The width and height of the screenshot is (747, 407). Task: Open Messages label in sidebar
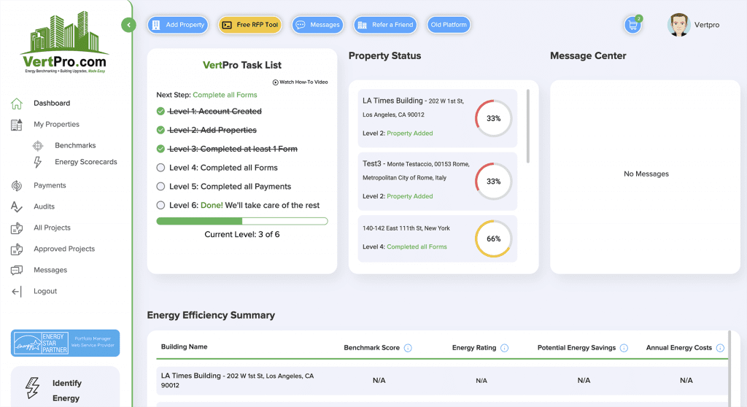tap(50, 270)
